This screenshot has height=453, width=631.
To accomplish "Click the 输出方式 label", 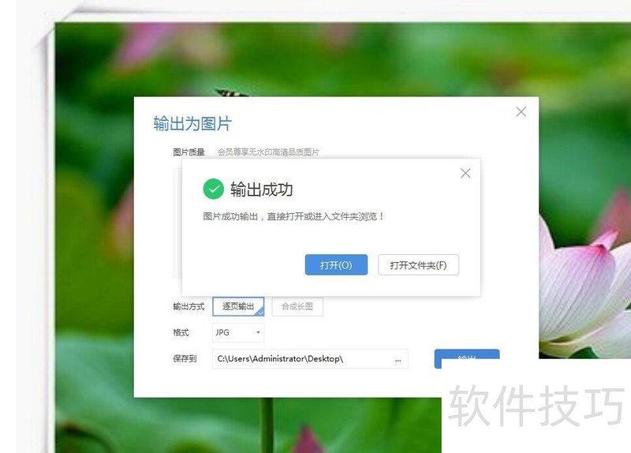I will pos(189,306).
